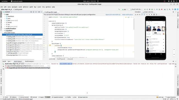The width and height of the screenshot is (179, 100).
Task: Click the red Stop button in main toolbar
Action: click(x=162, y=9)
